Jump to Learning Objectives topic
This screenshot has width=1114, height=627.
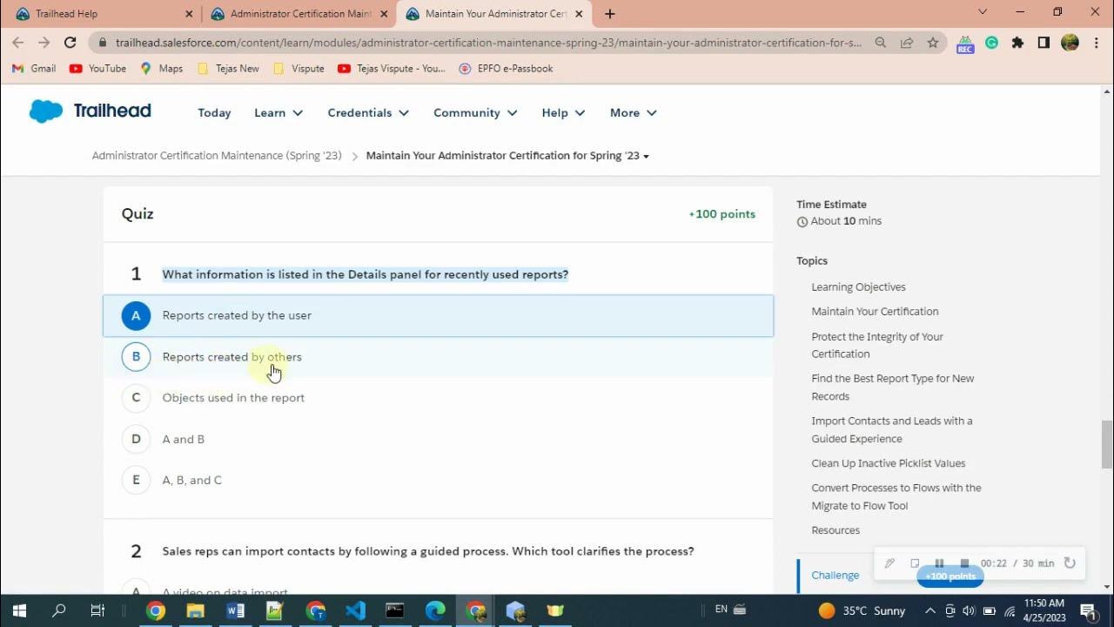(x=858, y=287)
